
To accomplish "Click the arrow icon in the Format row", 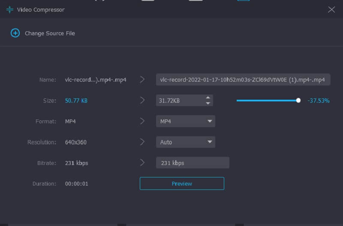I will tap(142, 121).
